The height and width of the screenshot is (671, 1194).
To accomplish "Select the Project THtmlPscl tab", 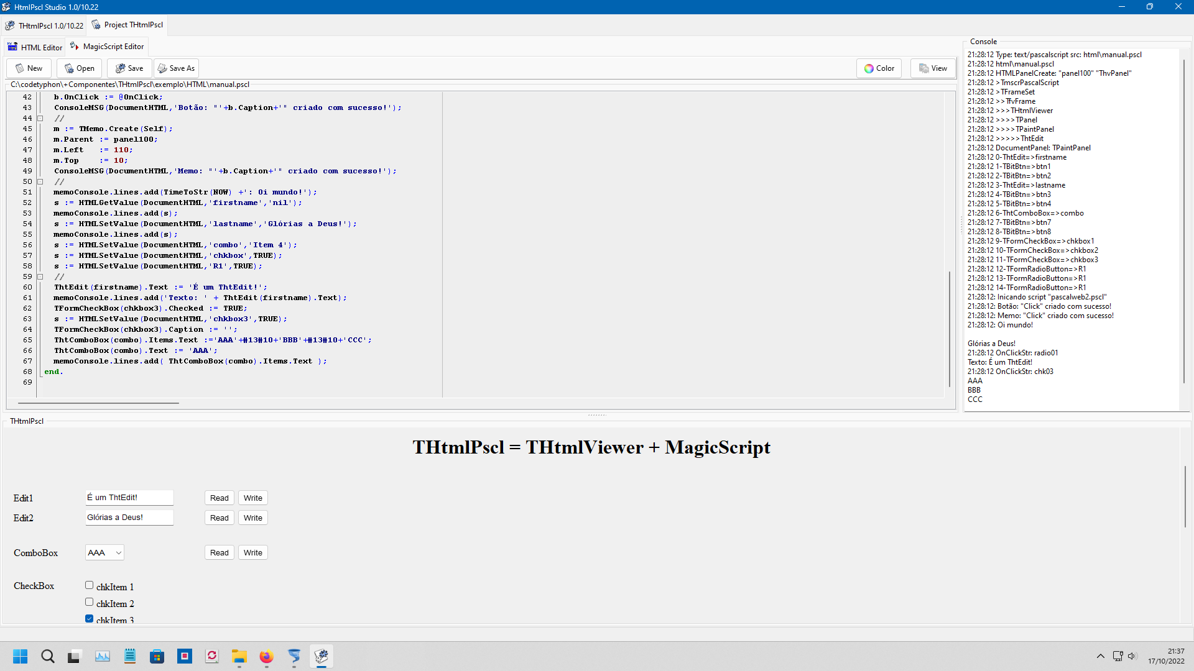I will point(127,25).
